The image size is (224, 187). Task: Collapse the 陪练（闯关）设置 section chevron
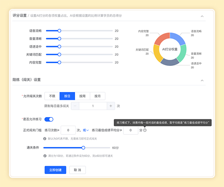202,80
